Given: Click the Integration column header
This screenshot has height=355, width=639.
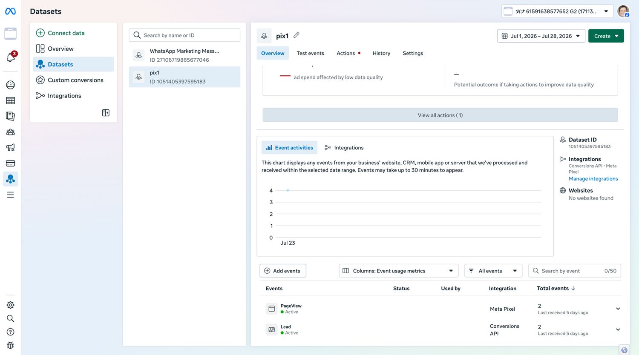Looking at the screenshot, I should [503, 288].
